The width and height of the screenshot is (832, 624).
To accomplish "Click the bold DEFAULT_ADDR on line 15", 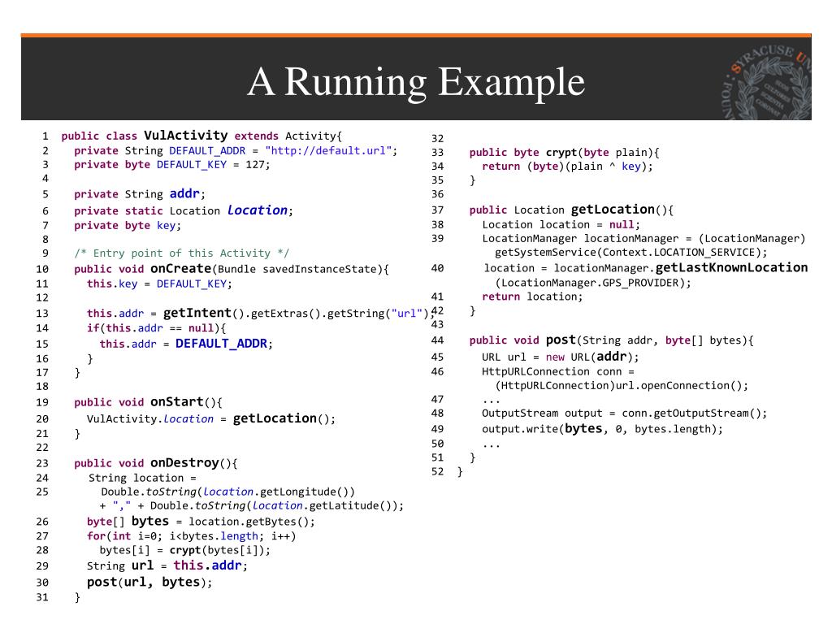I will [x=221, y=344].
